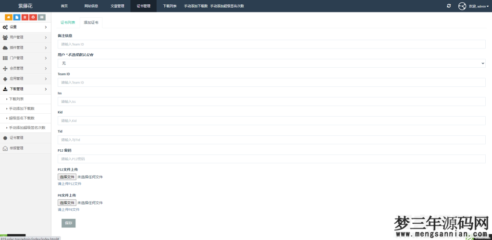Viewport: 492px width, 240px height.
Task: Choose a file for P8文件上传
Action: click(x=67, y=203)
